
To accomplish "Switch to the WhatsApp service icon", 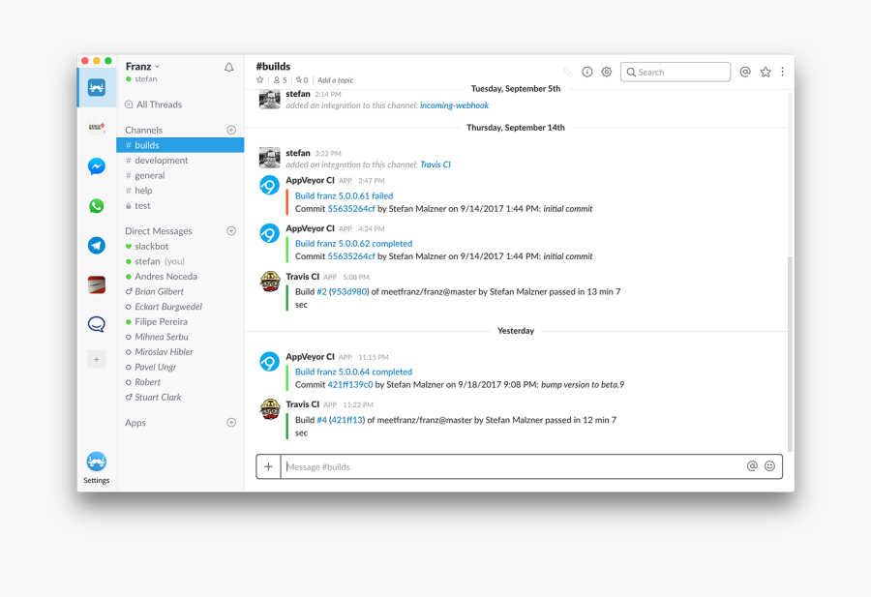I will coord(97,206).
